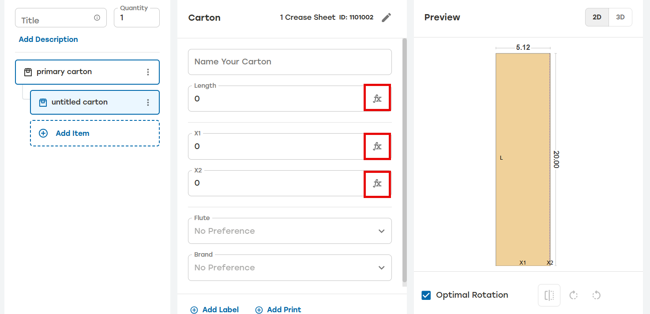Focus the Title input field
The width and height of the screenshot is (650, 314).
pyautogui.click(x=61, y=18)
